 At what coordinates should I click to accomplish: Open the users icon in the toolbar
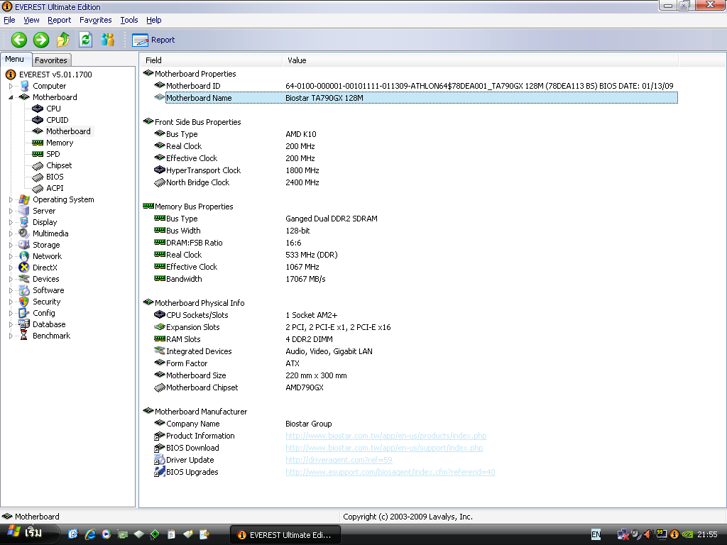pyautogui.click(x=108, y=40)
